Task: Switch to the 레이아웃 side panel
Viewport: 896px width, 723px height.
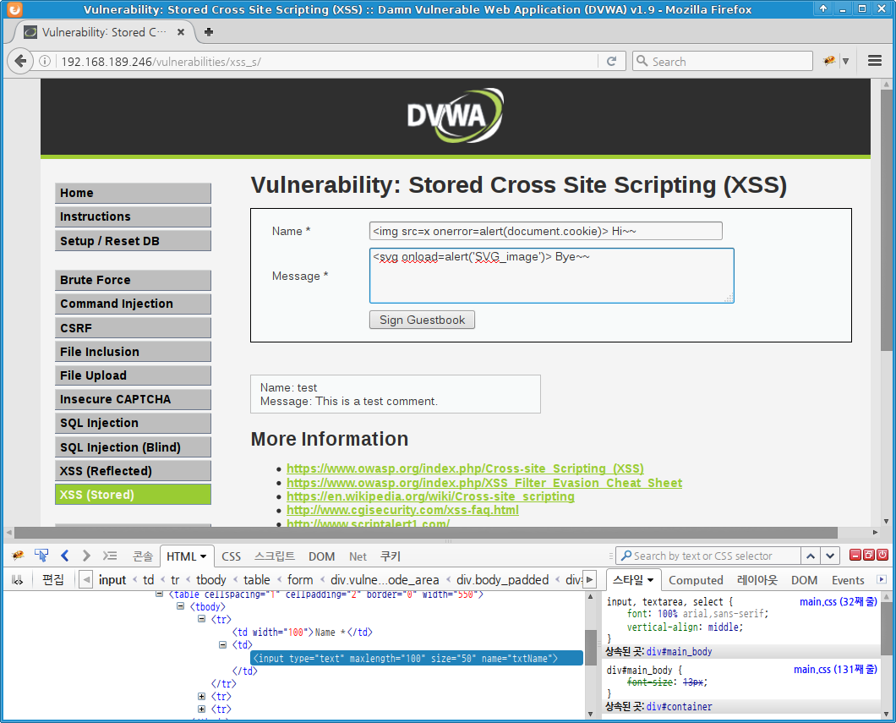Action: click(757, 580)
